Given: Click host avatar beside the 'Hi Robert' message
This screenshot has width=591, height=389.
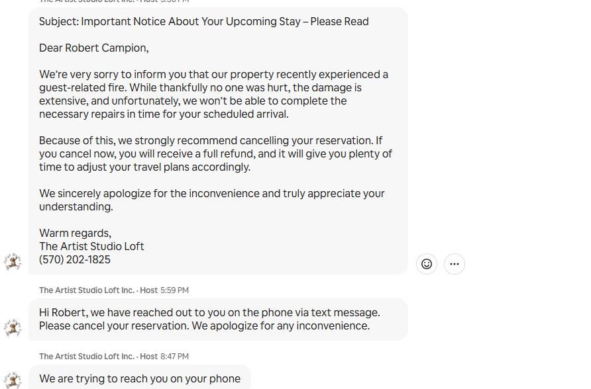Looking at the screenshot, I should (x=13, y=327).
